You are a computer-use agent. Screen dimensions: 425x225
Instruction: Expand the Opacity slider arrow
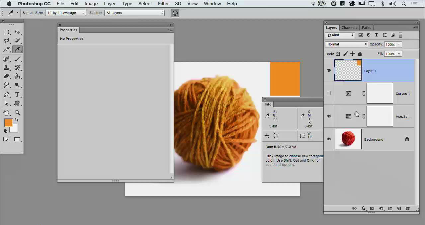point(399,44)
